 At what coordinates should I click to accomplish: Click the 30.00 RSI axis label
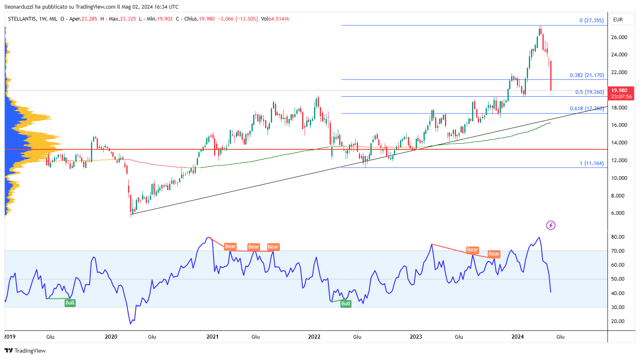tap(618, 307)
